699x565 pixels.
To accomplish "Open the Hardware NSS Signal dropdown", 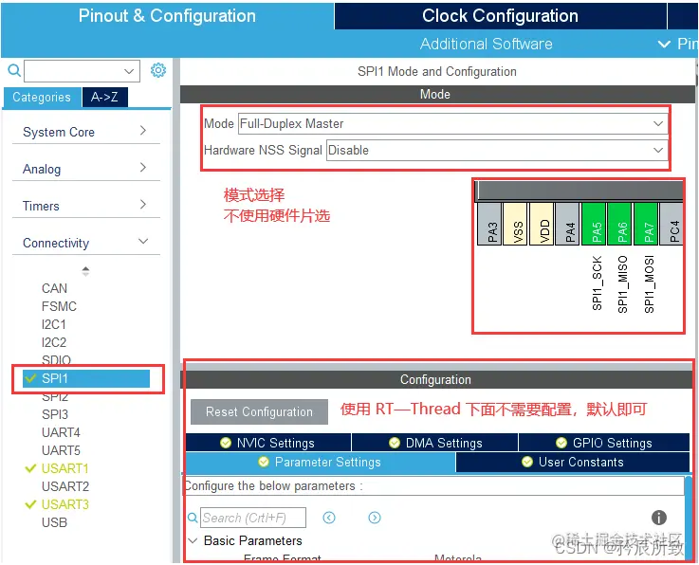I will 497,150.
